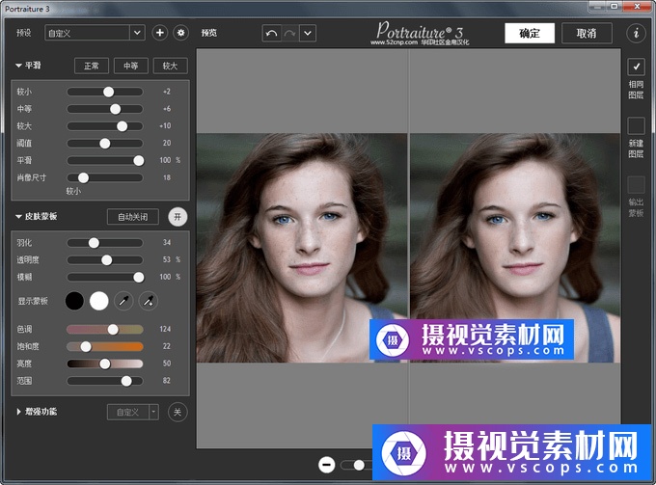This screenshot has height=485, width=656.
Task: Click the 取消 button
Action: pyautogui.click(x=587, y=33)
